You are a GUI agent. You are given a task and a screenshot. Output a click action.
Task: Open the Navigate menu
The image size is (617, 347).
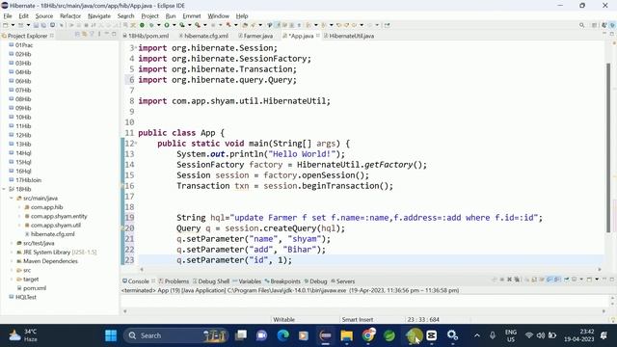pyautogui.click(x=99, y=16)
